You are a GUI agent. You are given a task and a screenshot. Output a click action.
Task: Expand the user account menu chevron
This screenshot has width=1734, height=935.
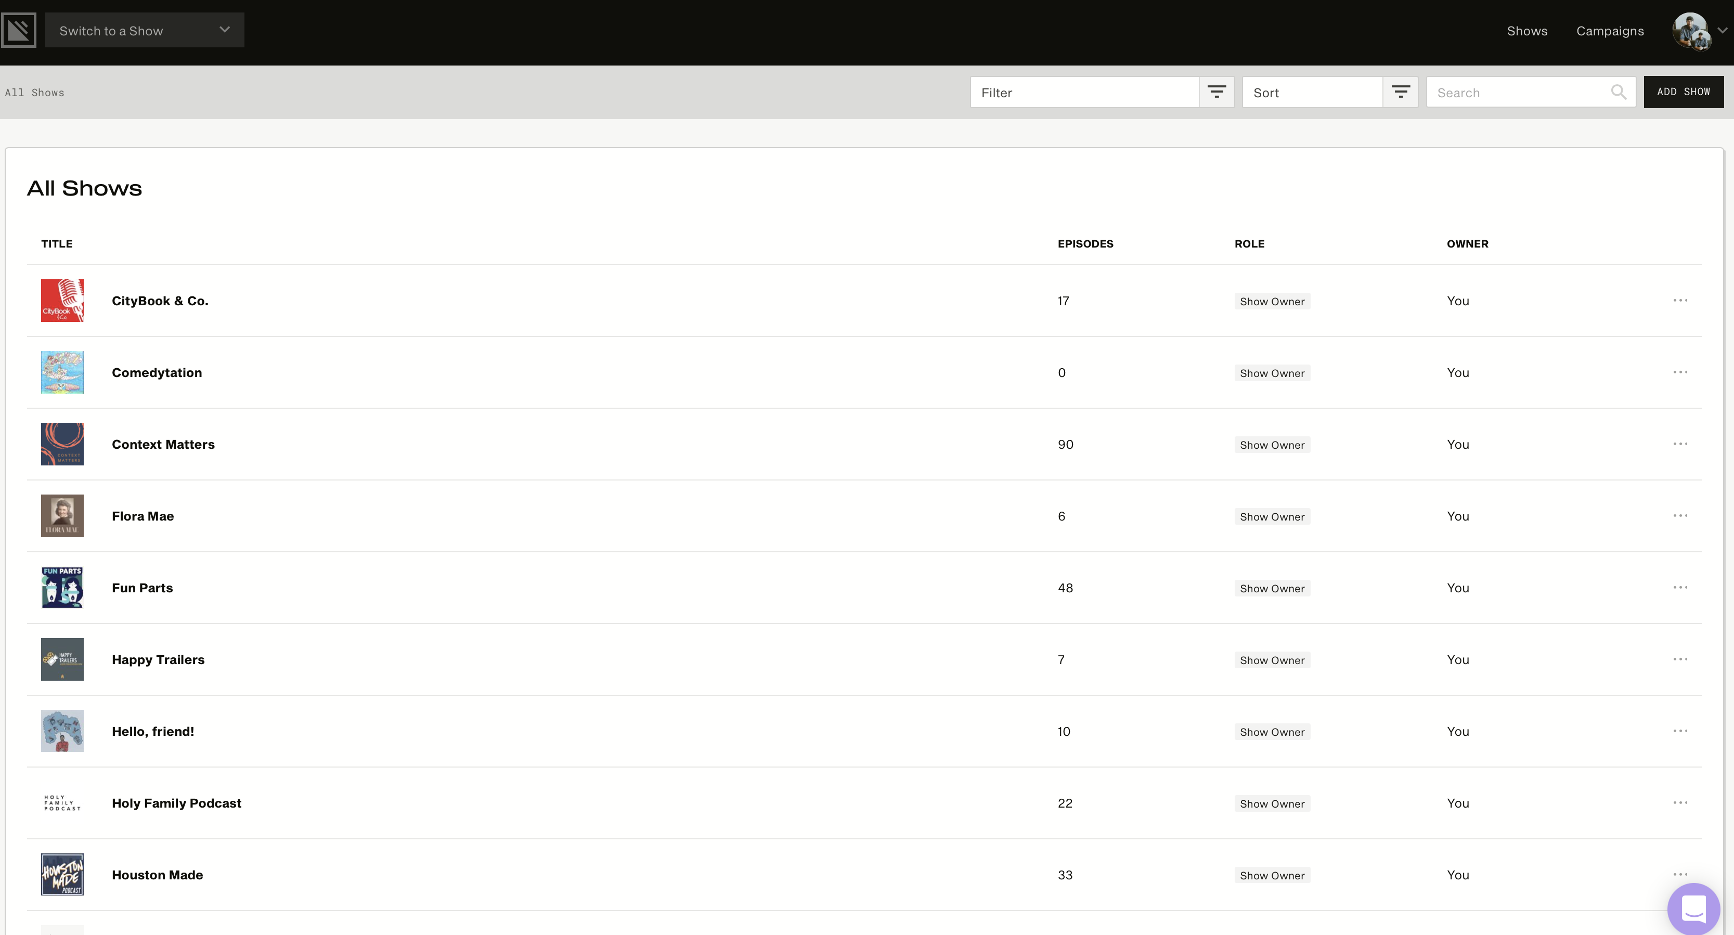[x=1722, y=30]
